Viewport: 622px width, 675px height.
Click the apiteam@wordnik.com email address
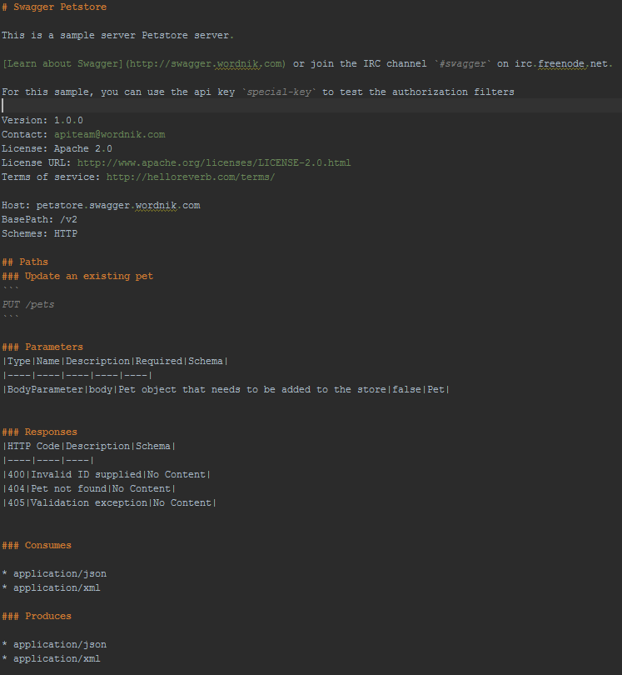point(110,135)
